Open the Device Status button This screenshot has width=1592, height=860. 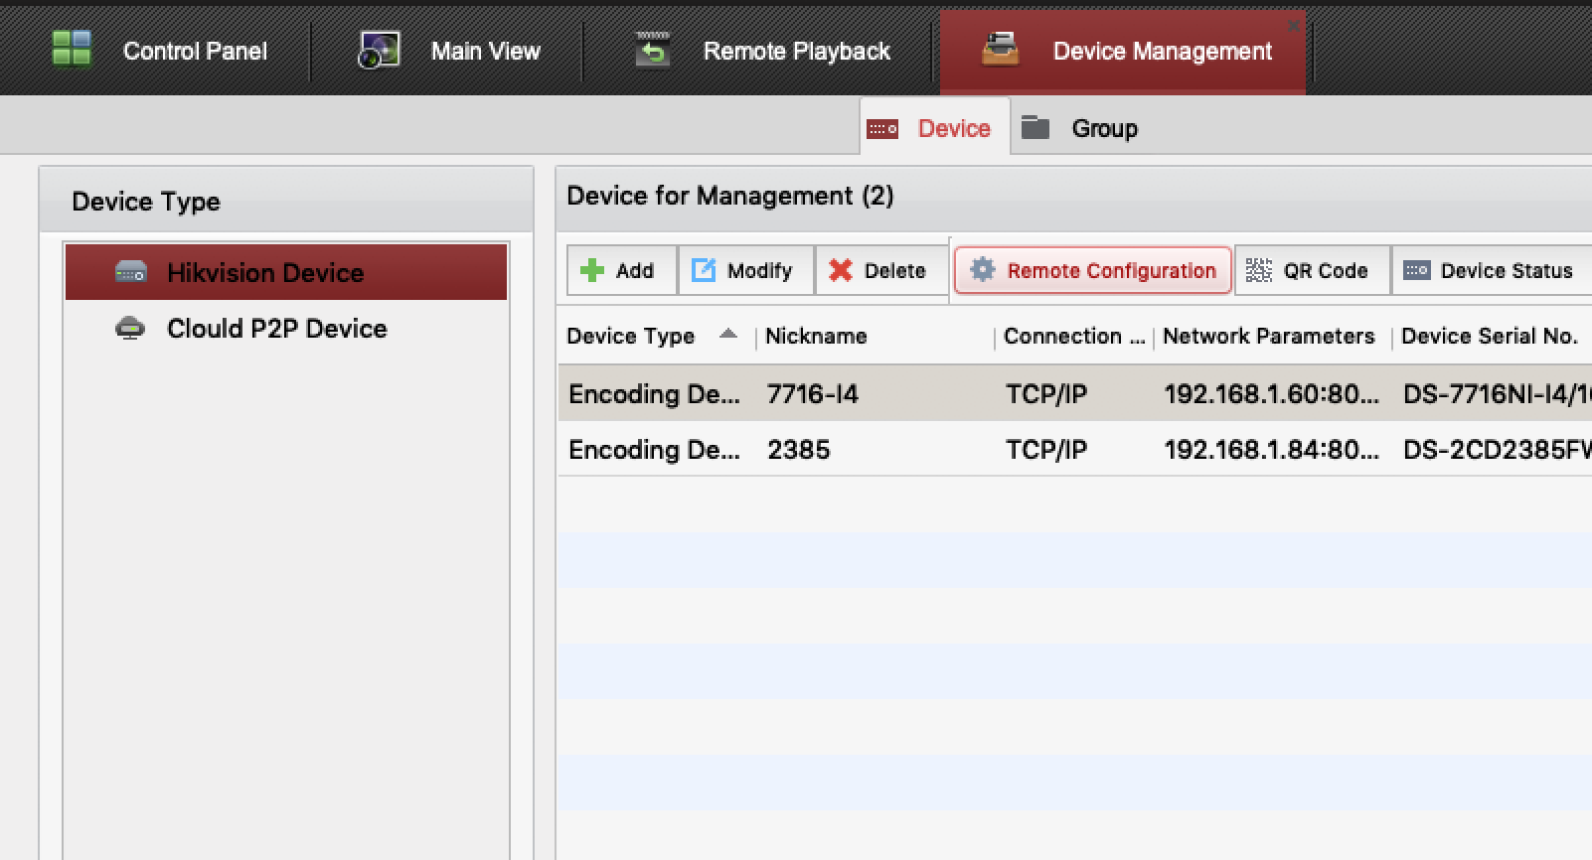(1491, 270)
